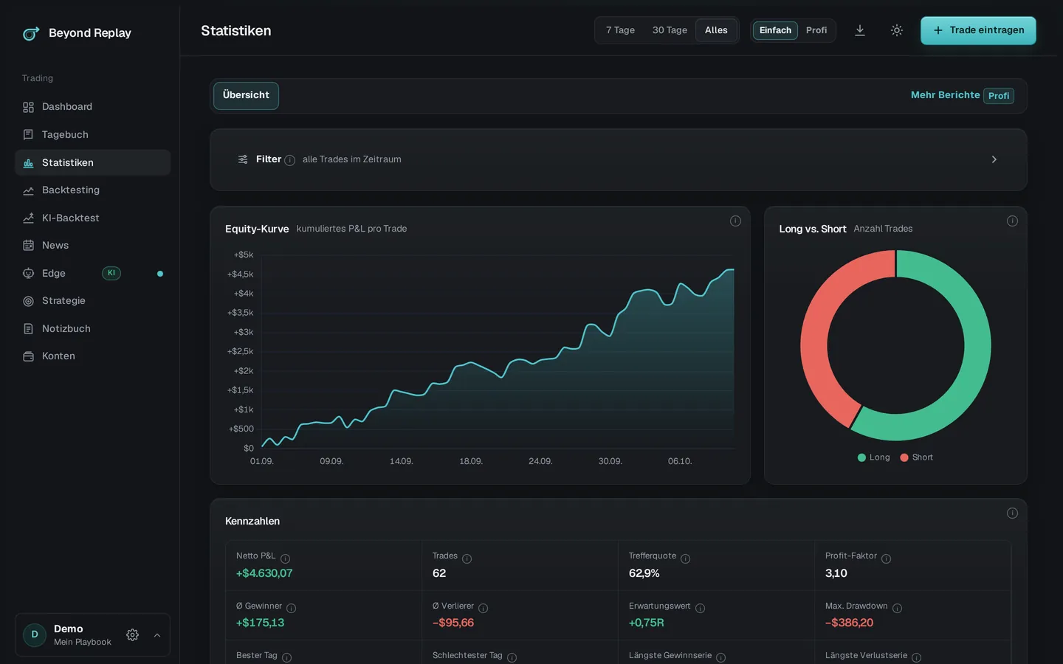Switch to Profi mode in header

pyautogui.click(x=816, y=30)
